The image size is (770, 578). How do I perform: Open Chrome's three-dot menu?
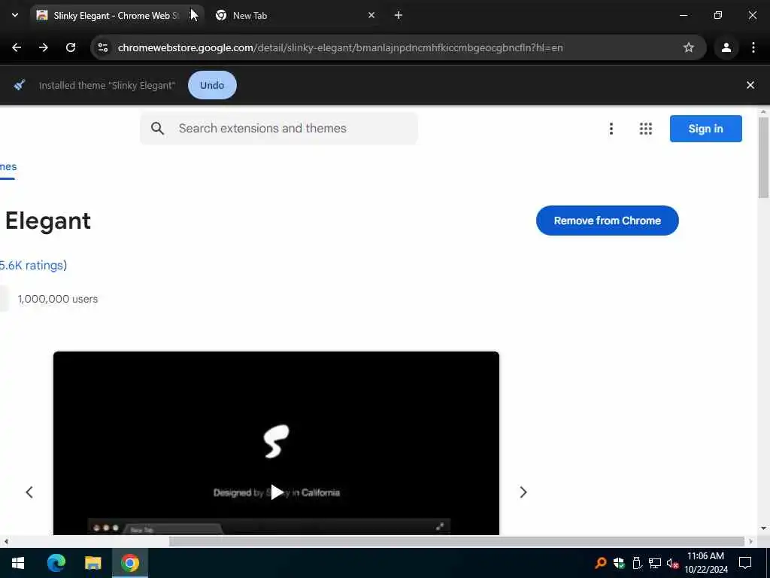tap(753, 47)
